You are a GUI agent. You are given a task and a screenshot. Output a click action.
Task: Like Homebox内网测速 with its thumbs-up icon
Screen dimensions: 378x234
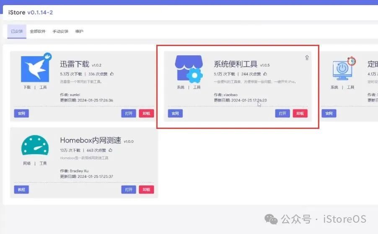point(110,150)
